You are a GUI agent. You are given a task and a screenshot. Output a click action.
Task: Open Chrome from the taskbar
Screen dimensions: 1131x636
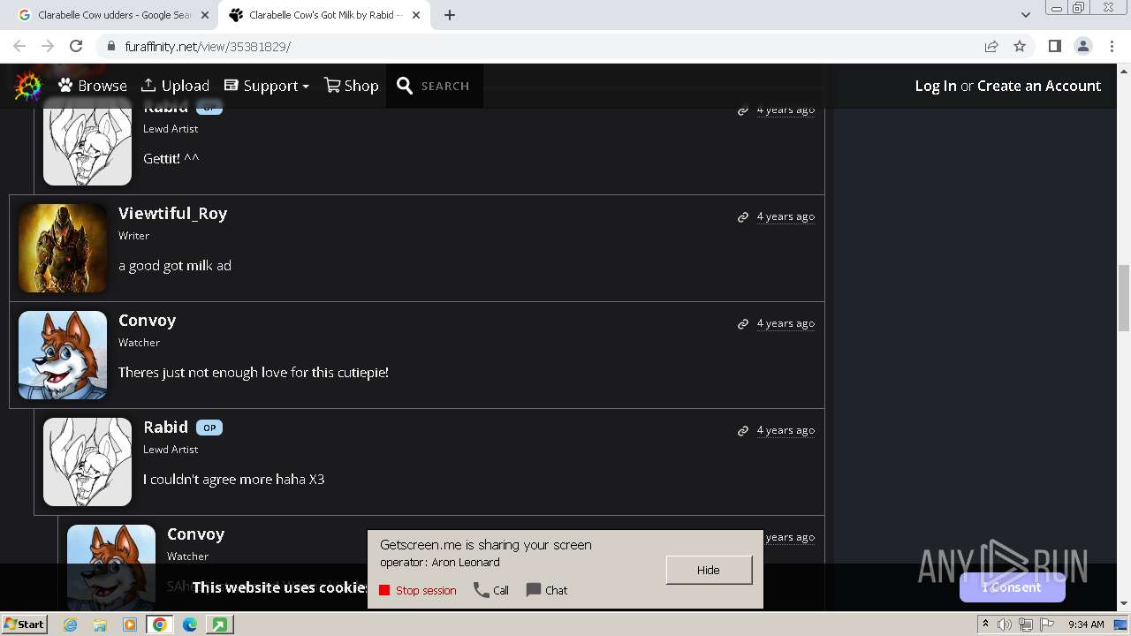(159, 625)
